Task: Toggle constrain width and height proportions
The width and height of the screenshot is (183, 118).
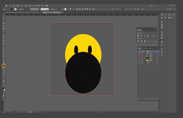Action: (x=123, y=9)
